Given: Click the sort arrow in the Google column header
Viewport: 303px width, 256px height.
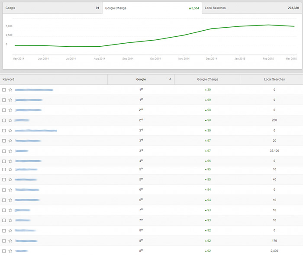Looking at the screenshot, I should coord(170,79).
